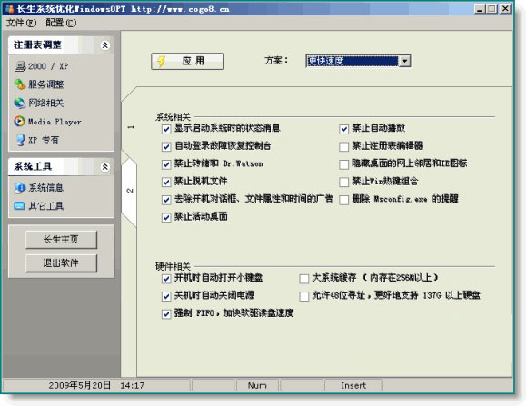527x406 pixels.
Task: Collapse the 系统工具 panel
Action: pyautogui.click(x=105, y=167)
